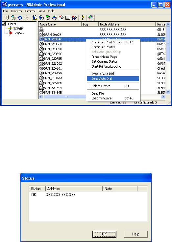This screenshot has height=242, width=172.
Task: Open the Control menu
Action: (30, 11)
